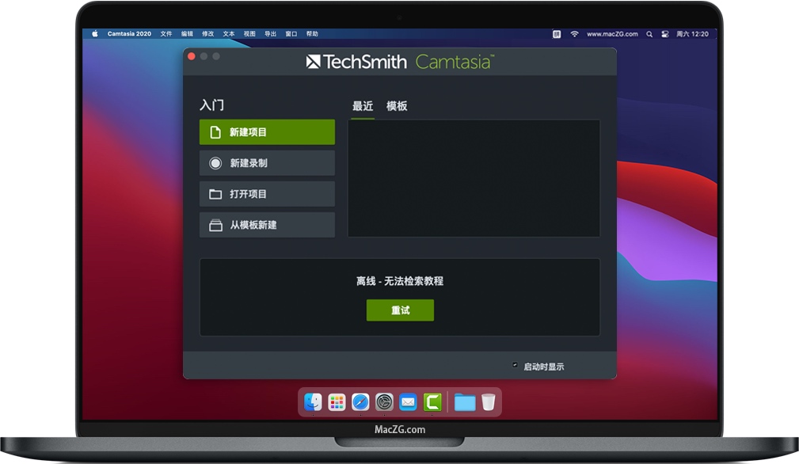Open Mail from the Dock

(408, 402)
